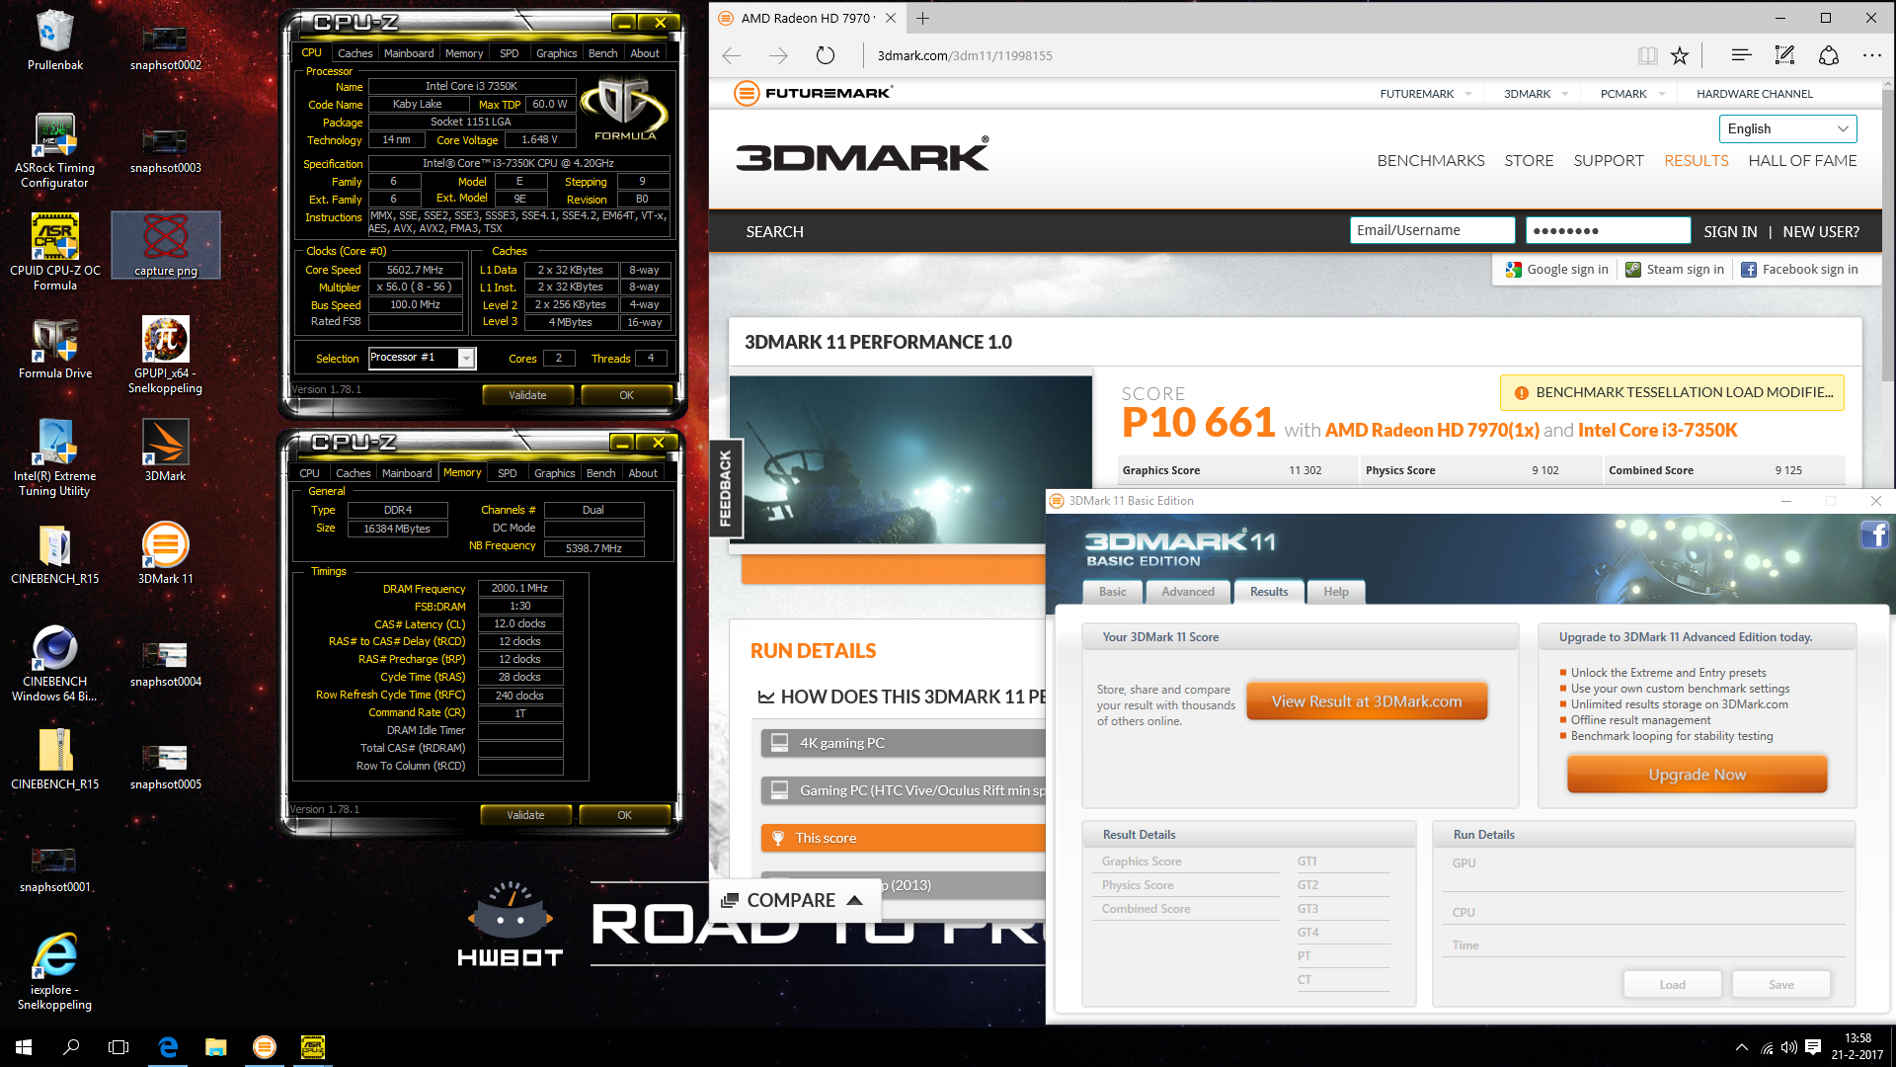Image resolution: width=1896 pixels, height=1067 pixels.
Task: Click Validate in top CPU-Z window
Action: 527,395
